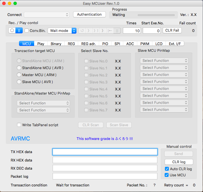Switch to the Binary tab
This screenshot has height=192, width=203.
(x=56, y=44)
